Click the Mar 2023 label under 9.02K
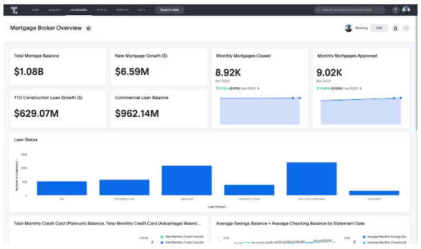 click(x=323, y=81)
